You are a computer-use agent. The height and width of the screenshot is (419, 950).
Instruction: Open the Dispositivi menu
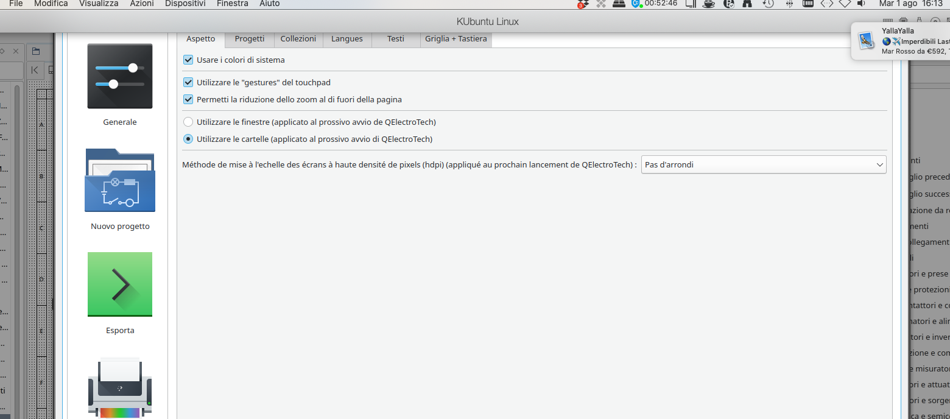pos(185,4)
